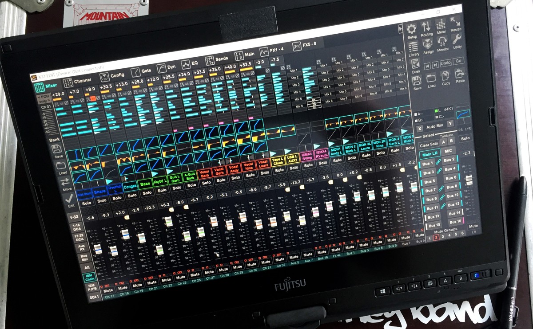
Task: Click the Undo button
Action: coord(445,63)
